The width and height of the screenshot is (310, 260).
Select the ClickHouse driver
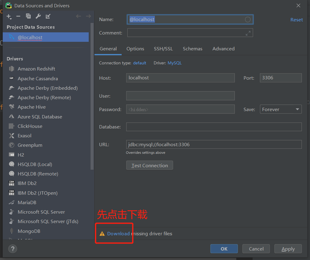30,126
